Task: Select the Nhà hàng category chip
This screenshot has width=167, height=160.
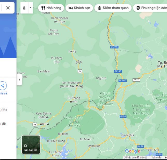Action: tap(51, 8)
